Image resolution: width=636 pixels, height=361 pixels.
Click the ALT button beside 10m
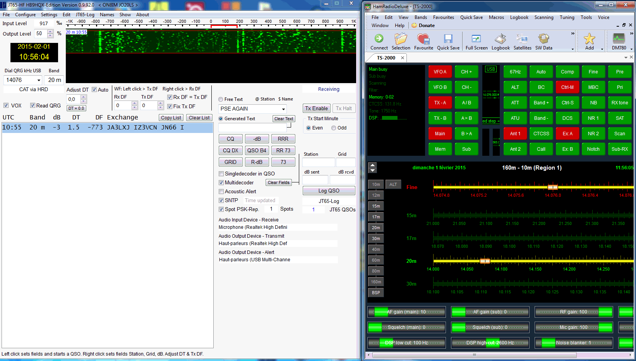pos(393,184)
